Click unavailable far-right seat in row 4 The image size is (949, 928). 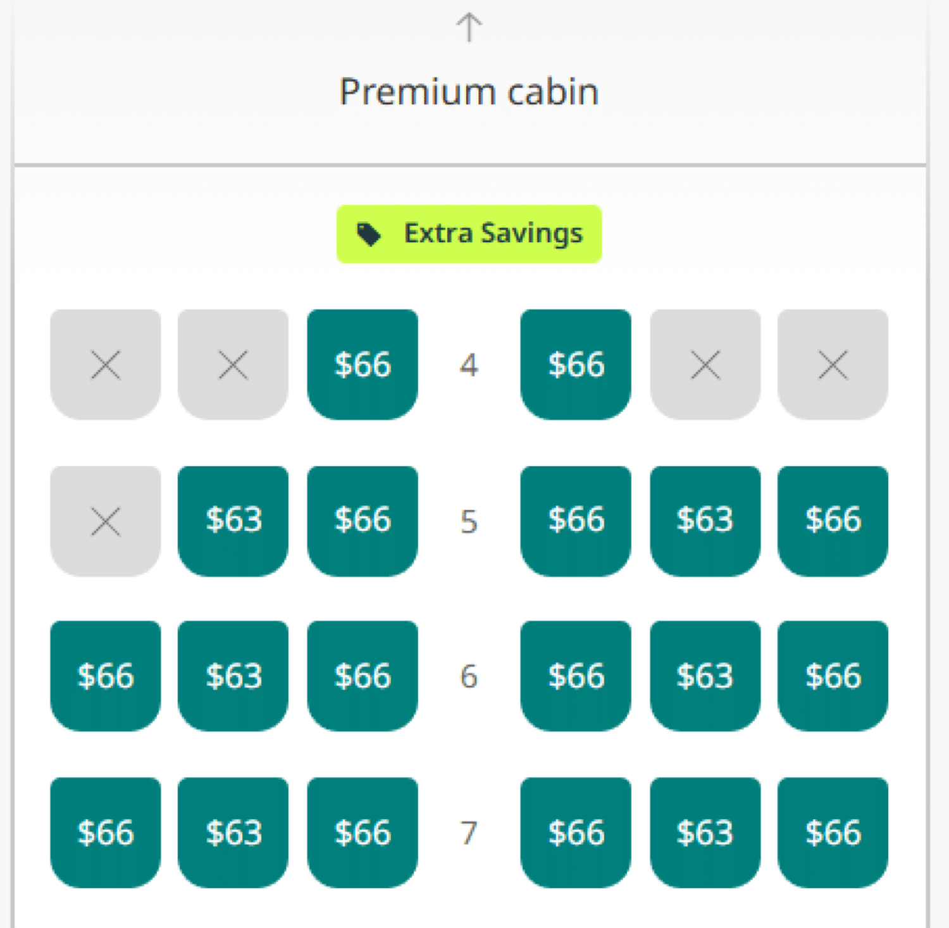[x=833, y=364]
